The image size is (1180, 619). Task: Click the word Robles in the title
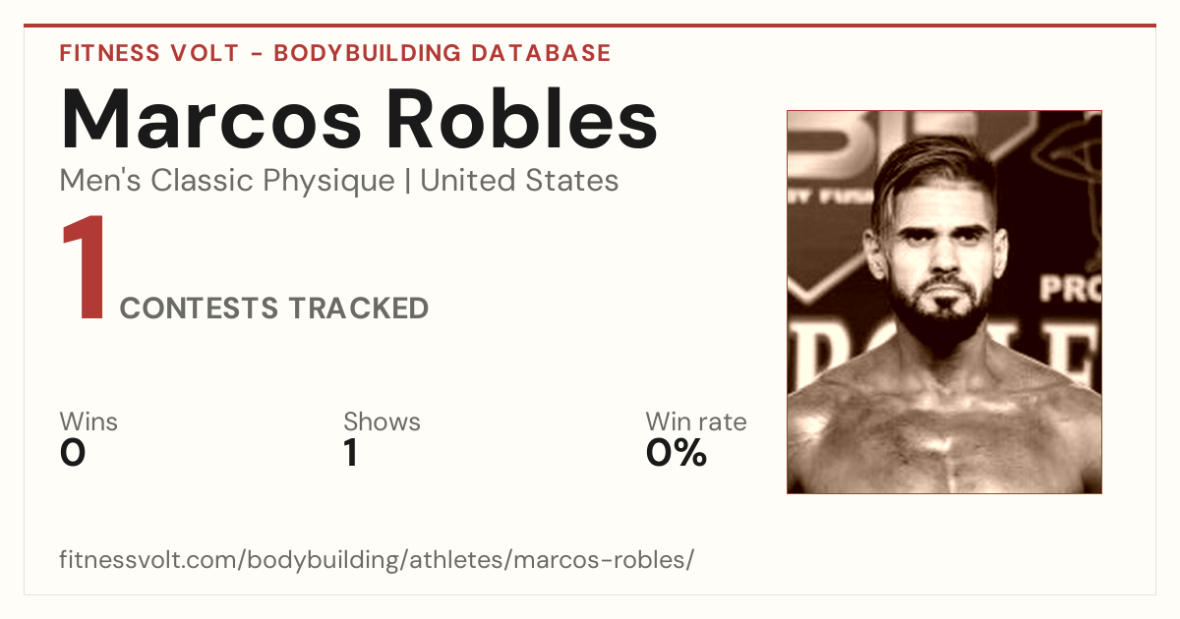[520, 119]
